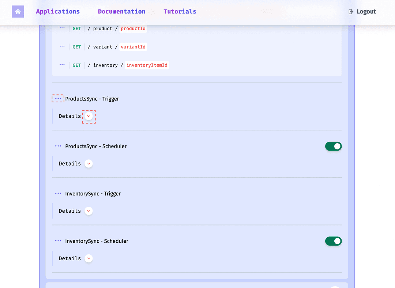395x288 pixels.
Task: Click the logout arrow icon
Action: coord(351,12)
